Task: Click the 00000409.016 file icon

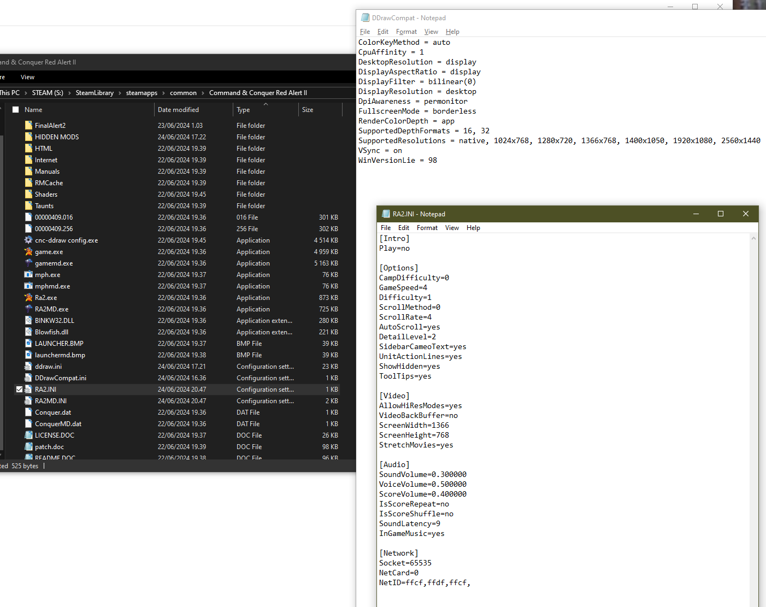Action: pos(28,217)
